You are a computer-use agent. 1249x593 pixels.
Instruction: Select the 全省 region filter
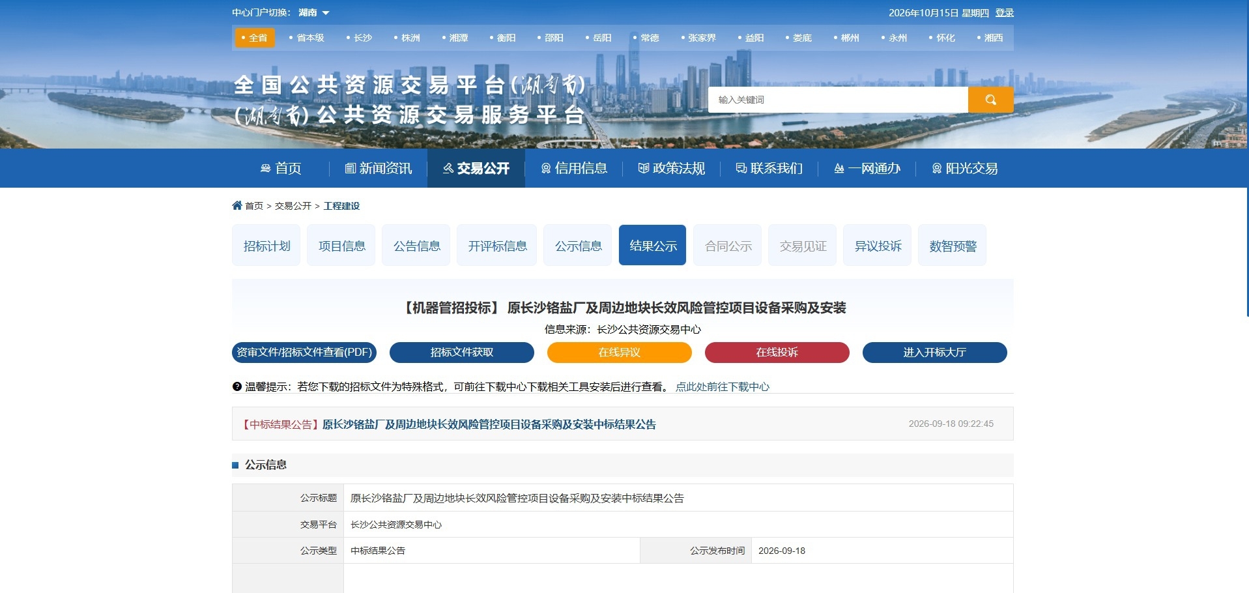click(255, 38)
